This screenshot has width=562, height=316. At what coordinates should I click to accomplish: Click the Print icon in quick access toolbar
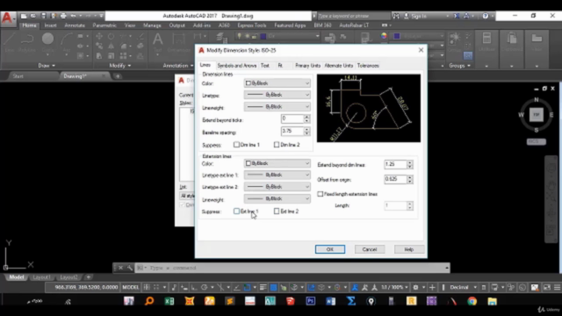[63, 16]
